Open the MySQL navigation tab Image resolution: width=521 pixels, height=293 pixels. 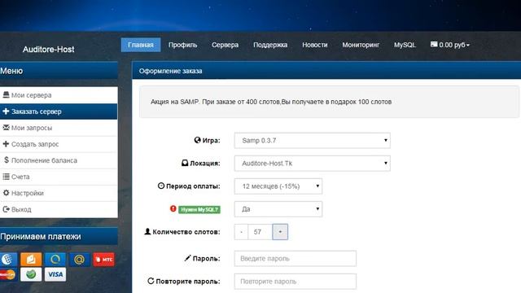(x=405, y=45)
